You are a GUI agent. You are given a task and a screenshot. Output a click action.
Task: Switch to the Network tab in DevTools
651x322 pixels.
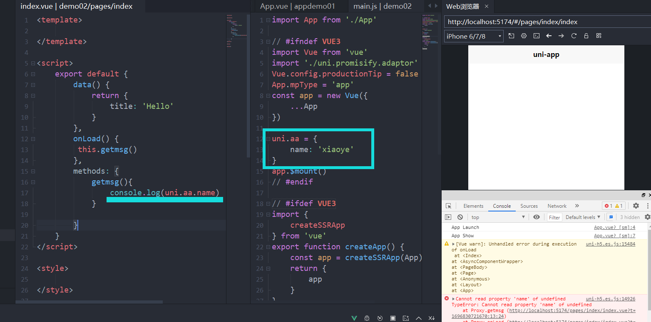click(x=557, y=206)
